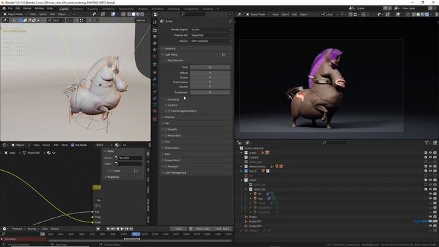Open the Render Engine Cycles dropdown

(x=211, y=30)
